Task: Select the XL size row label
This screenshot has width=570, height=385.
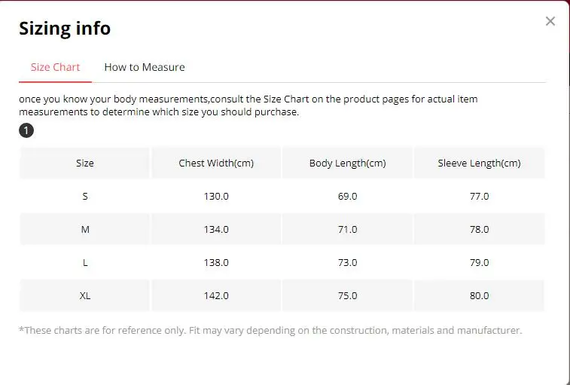Action: [x=85, y=296]
